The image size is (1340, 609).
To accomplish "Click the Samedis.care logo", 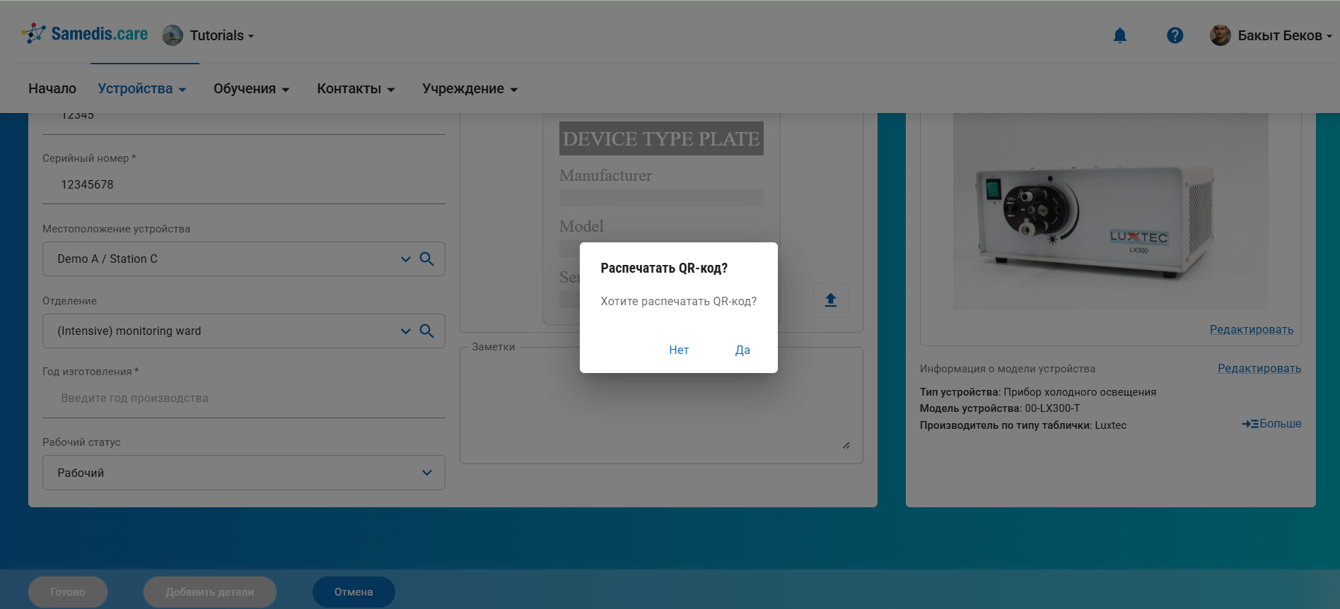I will (85, 34).
